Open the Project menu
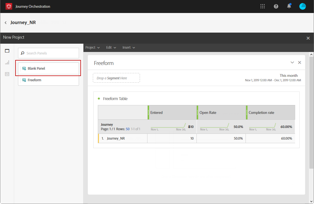This screenshot has height=204, width=314. click(92, 48)
